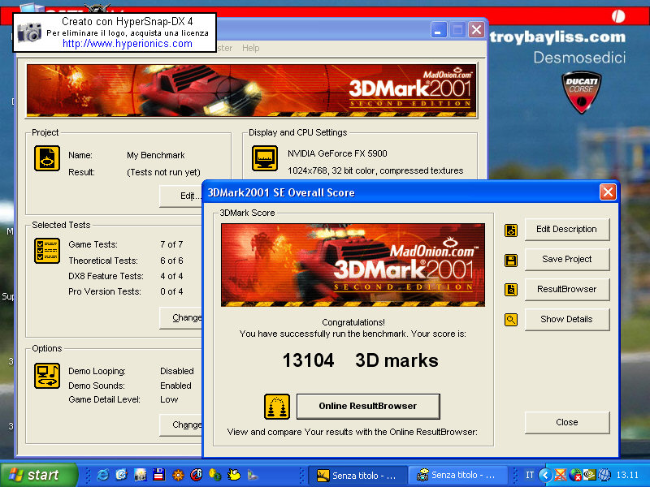The width and height of the screenshot is (650, 487).
Task: Click the Show Details button
Action: [x=566, y=319]
